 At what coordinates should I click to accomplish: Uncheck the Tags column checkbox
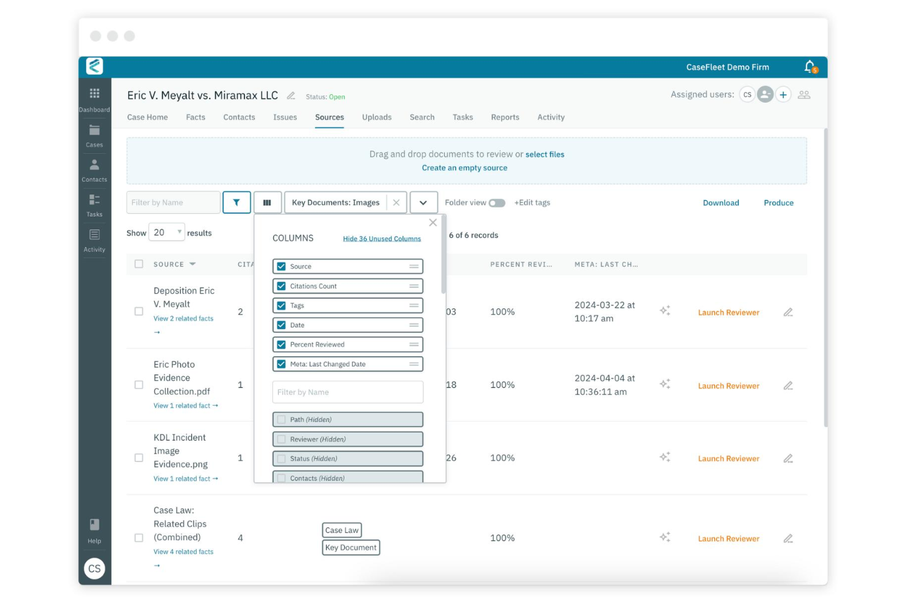click(x=281, y=305)
